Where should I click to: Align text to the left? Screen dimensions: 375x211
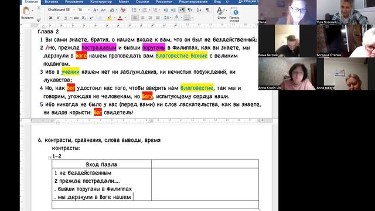click(x=135, y=18)
